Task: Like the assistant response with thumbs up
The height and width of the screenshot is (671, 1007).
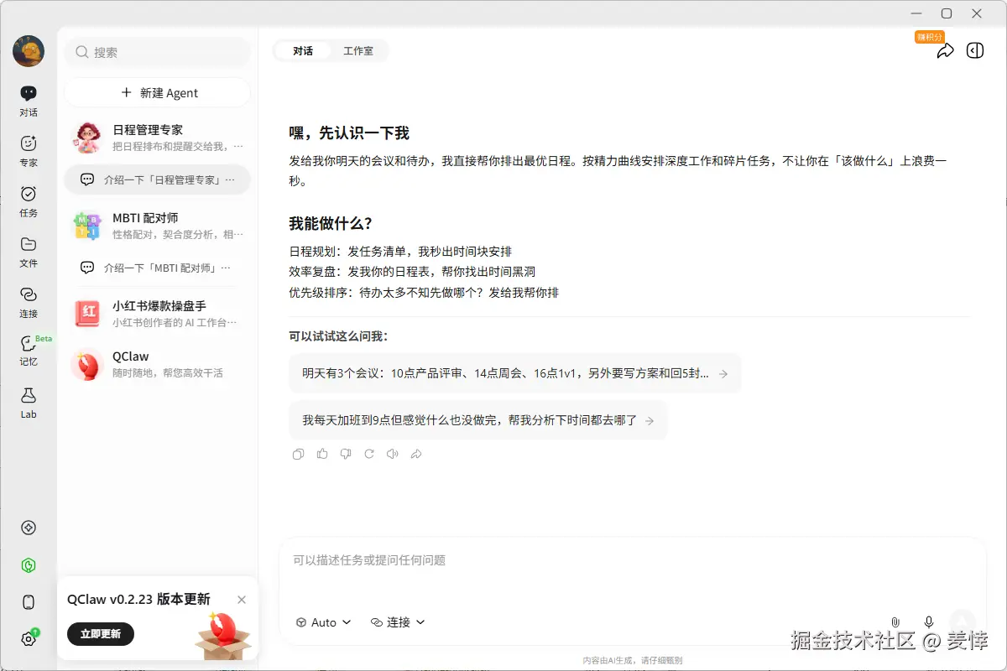Action: coord(322,454)
